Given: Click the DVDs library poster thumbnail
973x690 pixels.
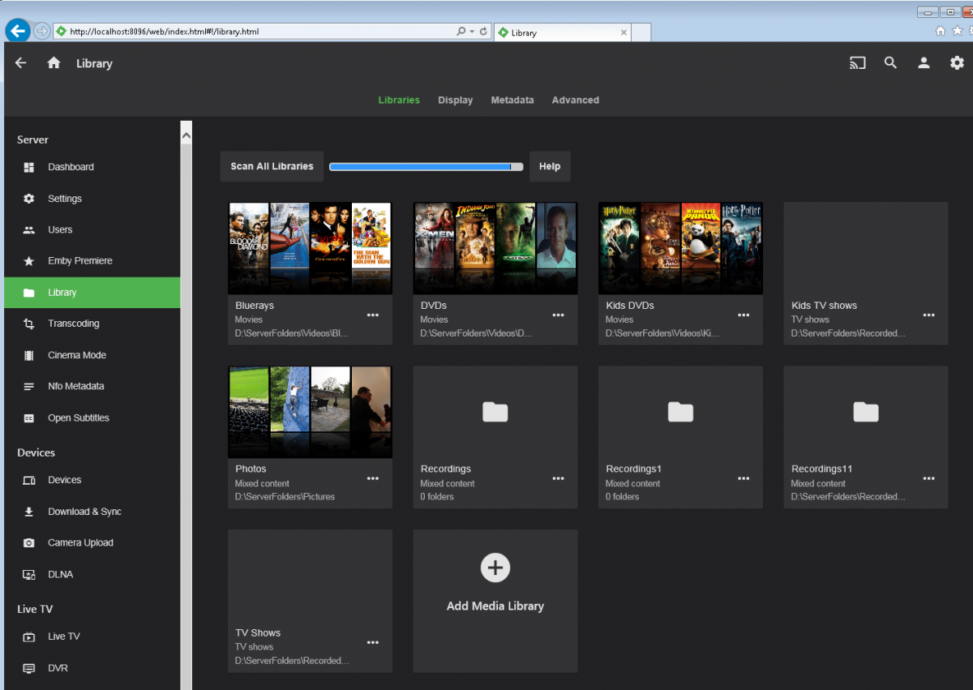Looking at the screenshot, I should pyautogui.click(x=495, y=248).
